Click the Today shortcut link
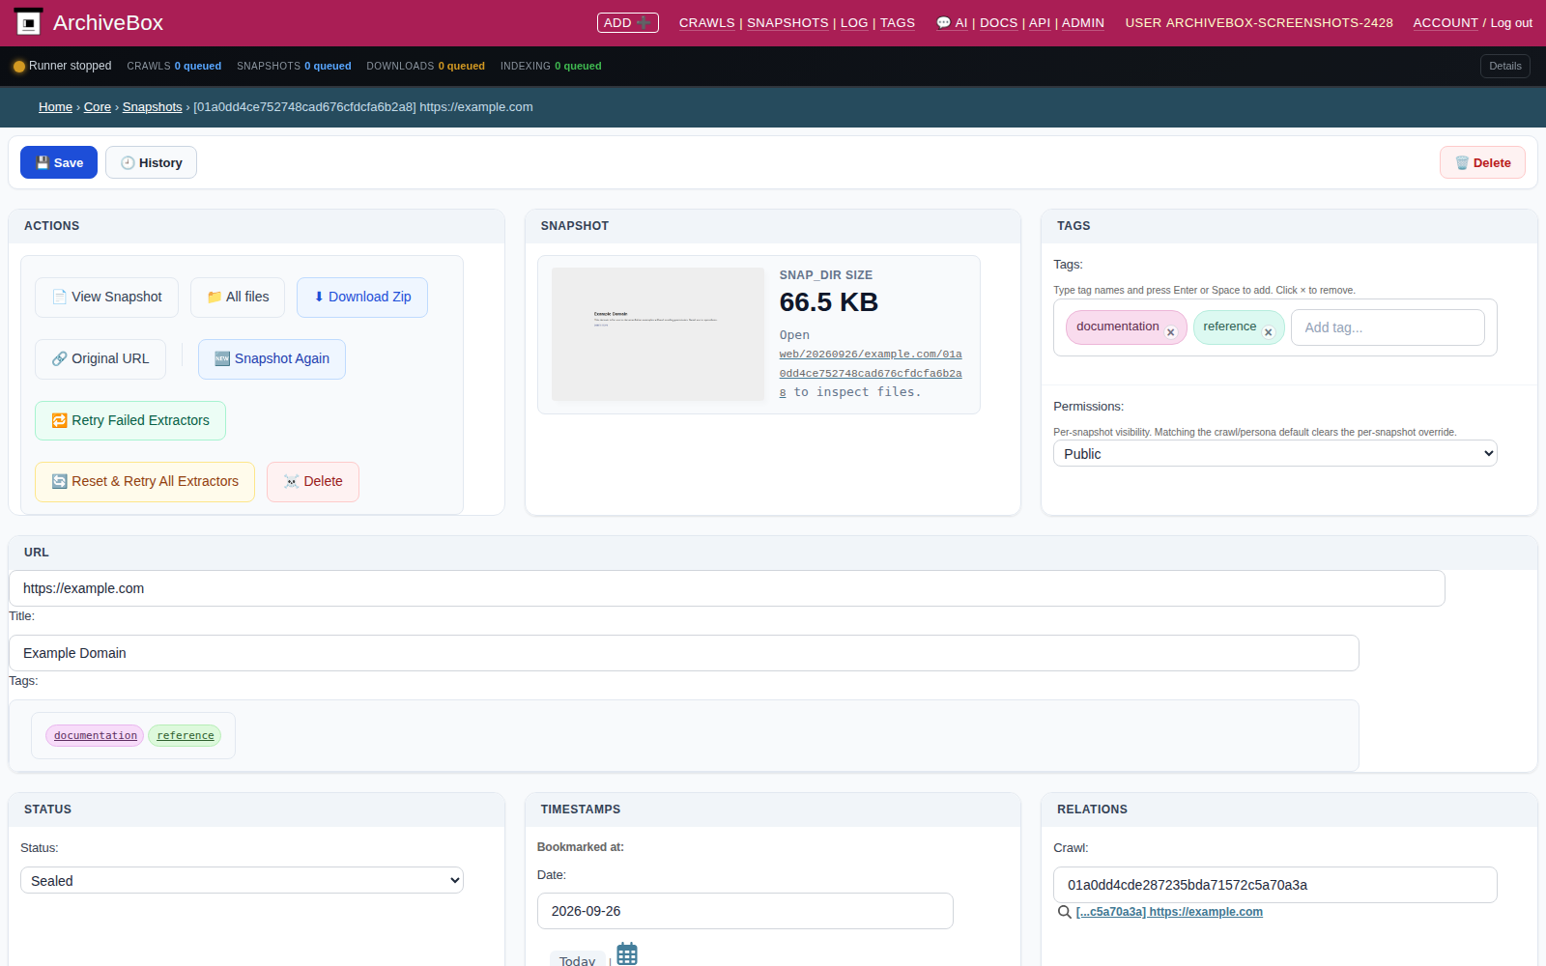Screen dimensions: 1546x966 click(x=578, y=960)
